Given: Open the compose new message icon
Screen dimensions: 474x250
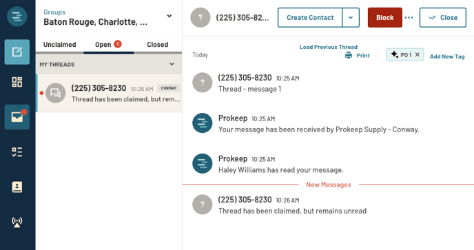Looking at the screenshot, I should 17,52.
